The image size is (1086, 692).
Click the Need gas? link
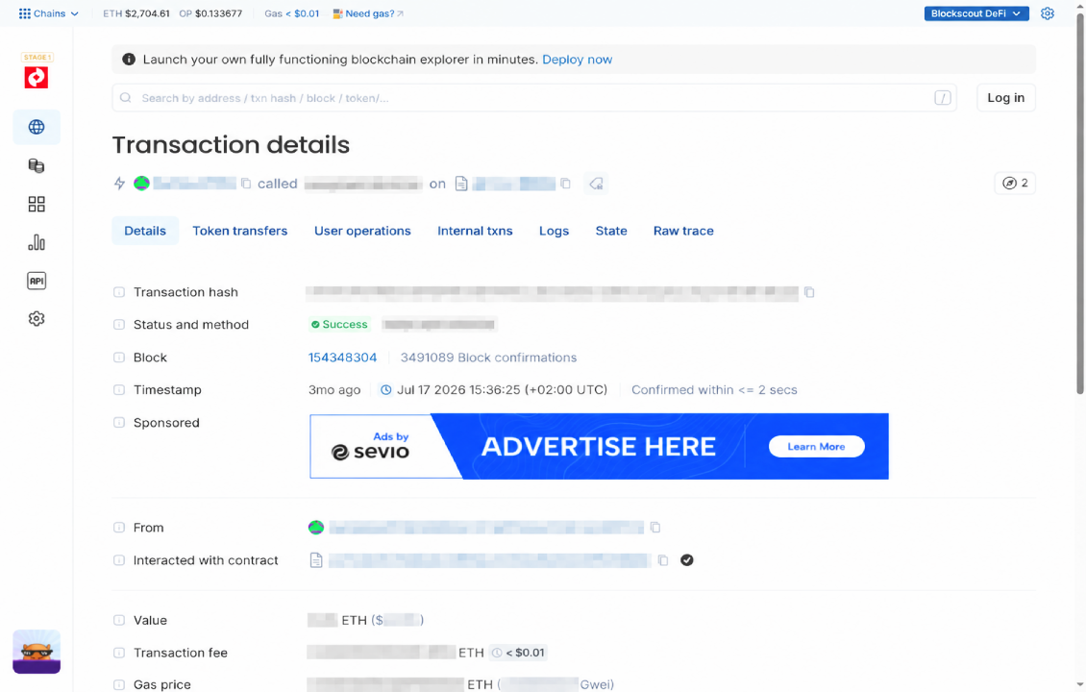[368, 13]
